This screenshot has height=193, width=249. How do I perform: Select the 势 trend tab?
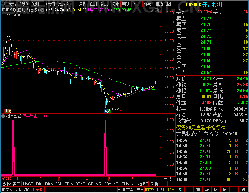coord(207,190)
